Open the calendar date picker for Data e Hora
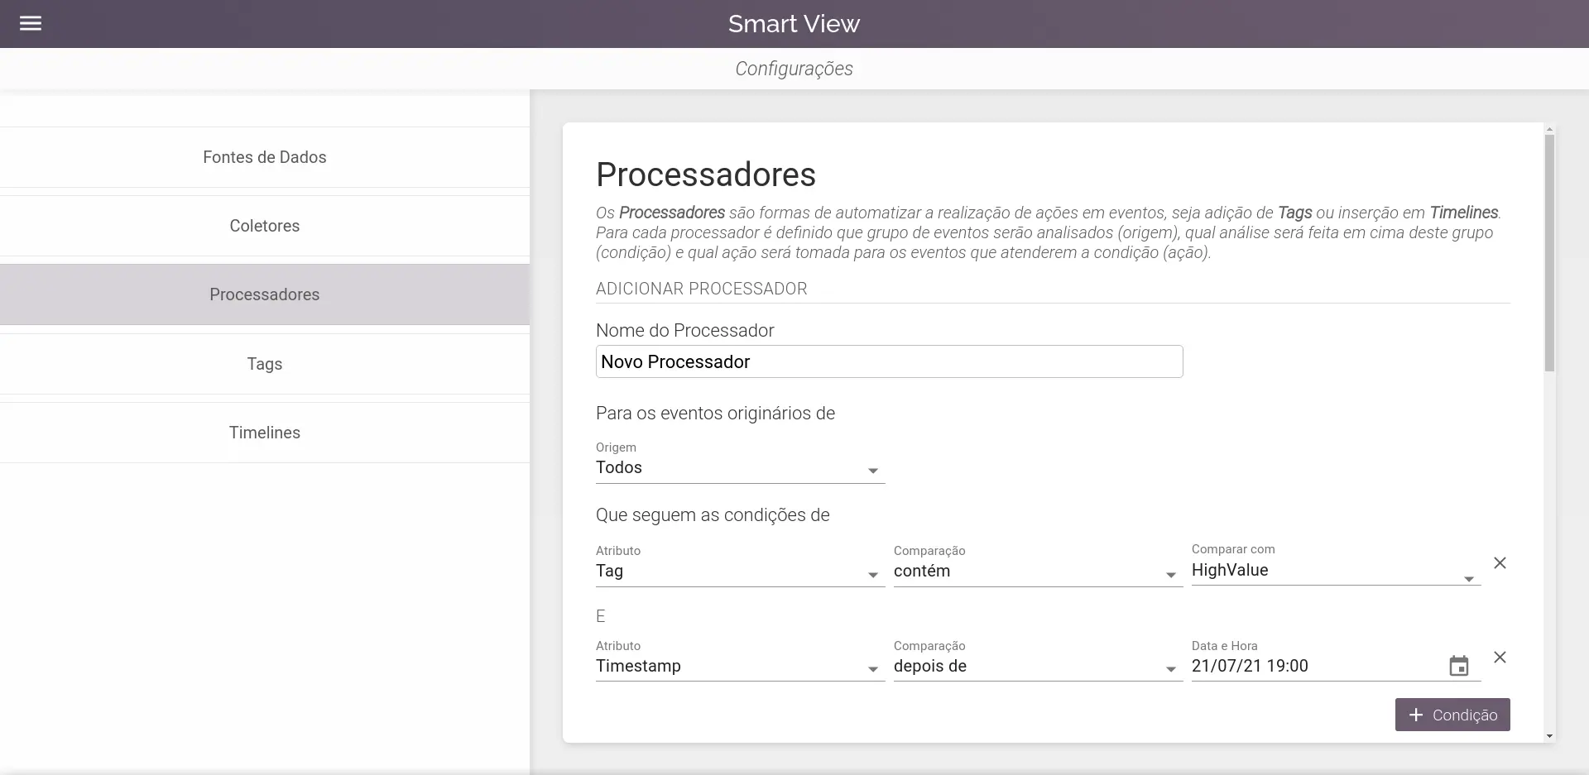Image resolution: width=1589 pixels, height=775 pixels. pyautogui.click(x=1461, y=665)
